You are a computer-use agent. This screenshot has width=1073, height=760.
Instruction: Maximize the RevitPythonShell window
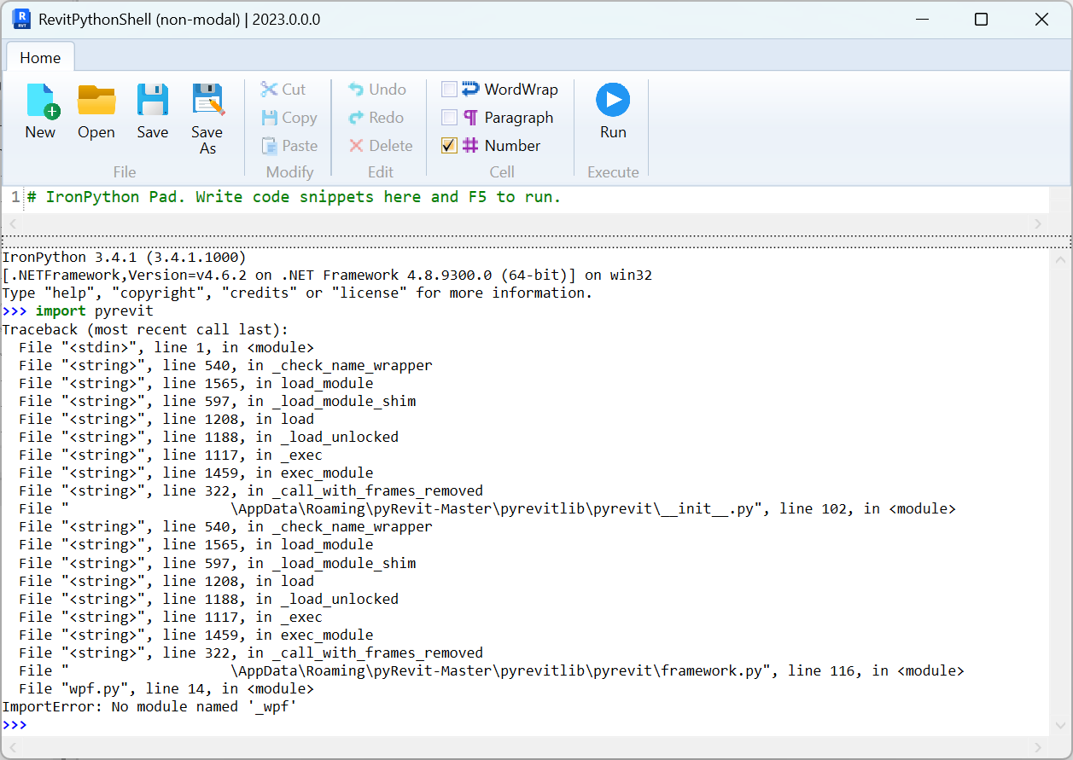click(x=982, y=19)
